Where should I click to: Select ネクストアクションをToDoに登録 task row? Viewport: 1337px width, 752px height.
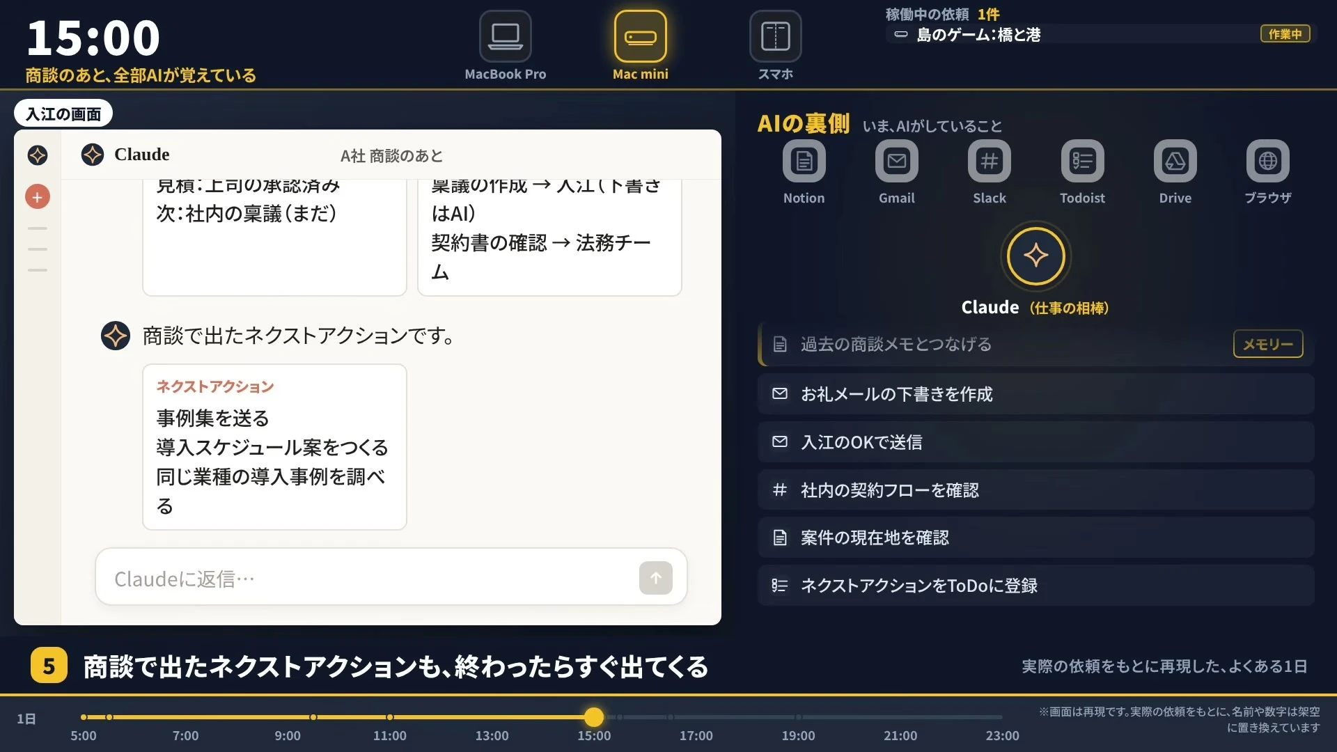click(x=1035, y=586)
